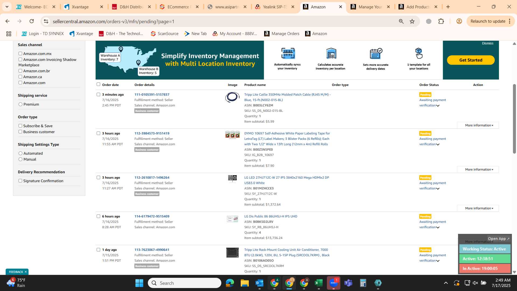Image resolution: width=517 pixels, height=291 pixels.
Task: Open the weather widget showing 75°F Rain
Action: [x=16, y=283]
